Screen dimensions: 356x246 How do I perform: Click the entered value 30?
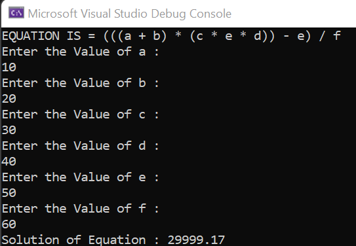coord(9,130)
